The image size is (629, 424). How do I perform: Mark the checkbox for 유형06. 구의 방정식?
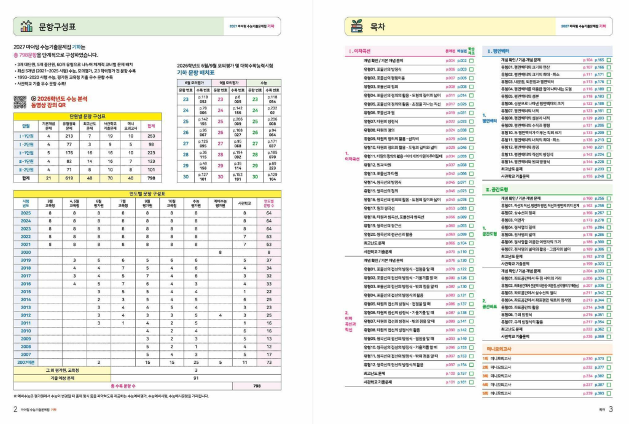click(609, 314)
